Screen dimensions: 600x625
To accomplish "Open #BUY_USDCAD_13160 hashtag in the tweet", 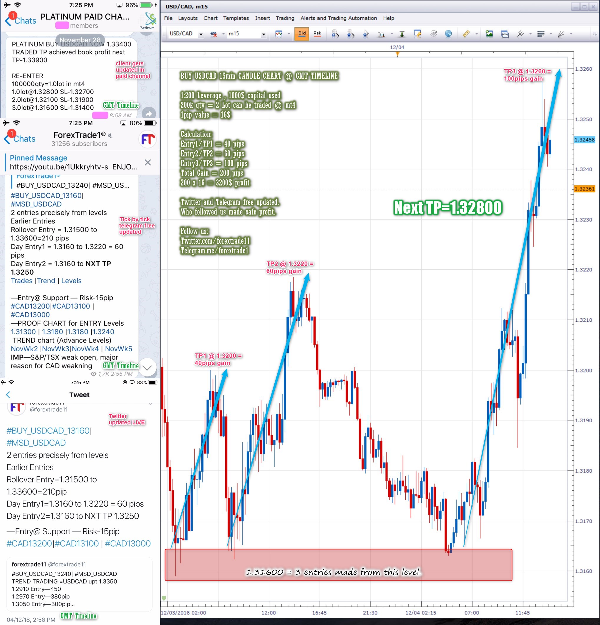I will coord(48,431).
